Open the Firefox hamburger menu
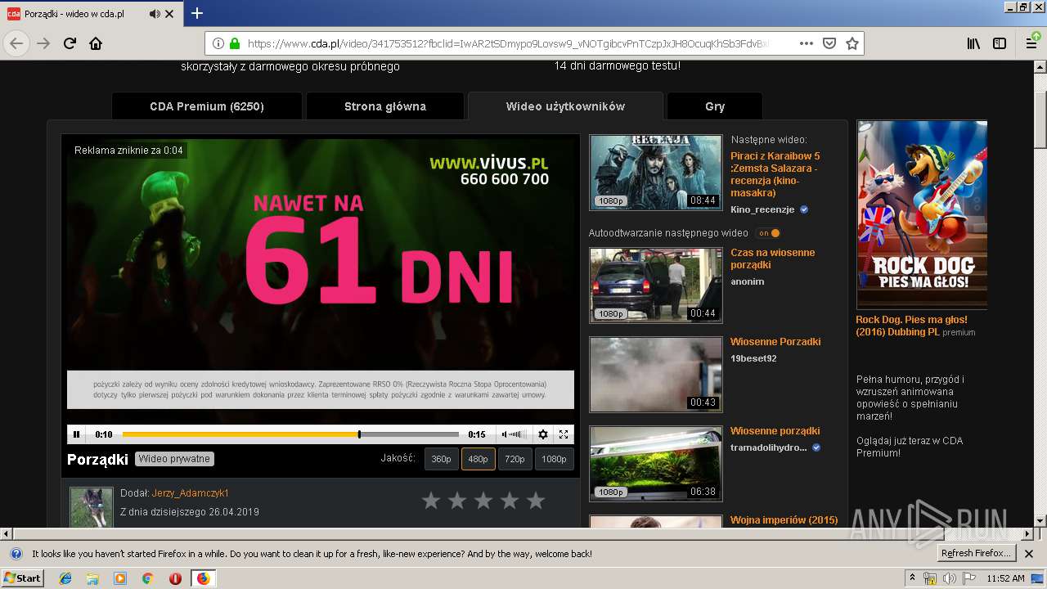The height and width of the screenshot is (589, 1047). pyautogui.click(x=1032, y=44)
